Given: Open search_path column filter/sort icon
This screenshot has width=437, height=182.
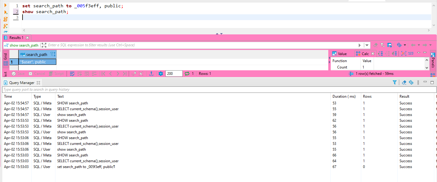Looking at the screenshot, I should pos(53,54).
